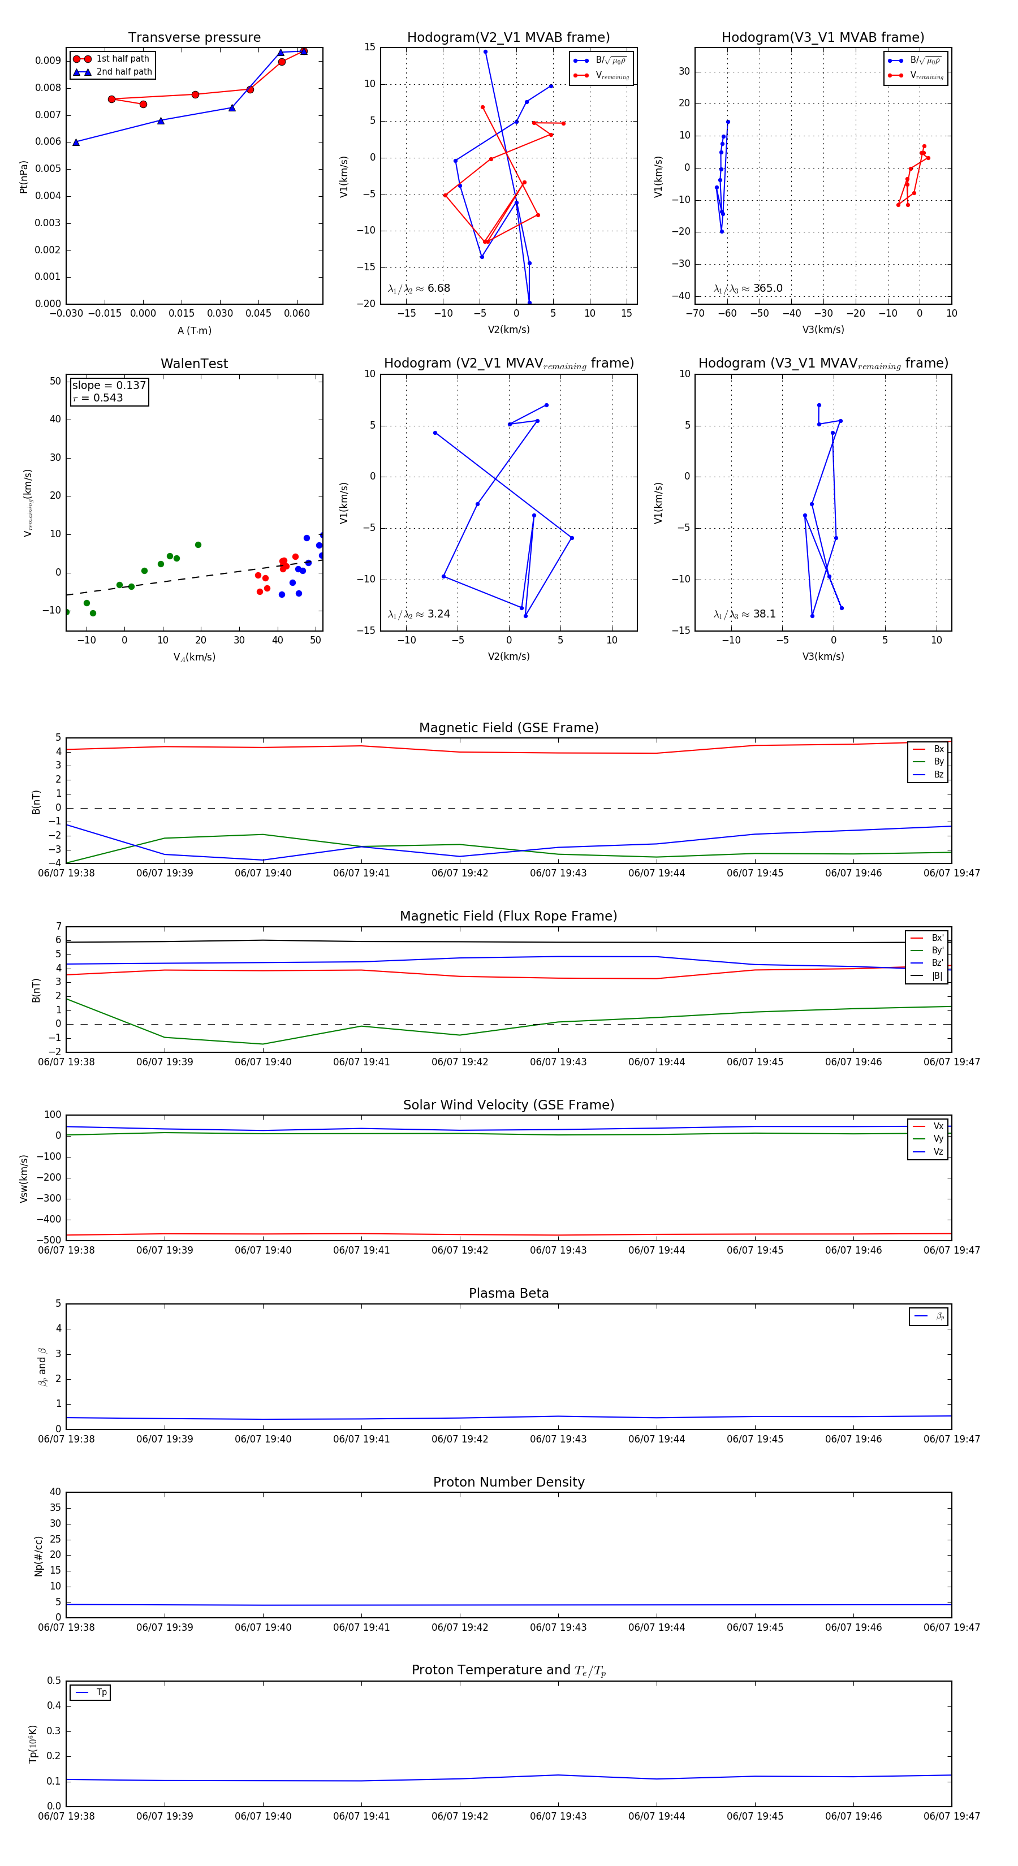Viewport: 1018px width, 1866px height.
Task: Click the 'By' entry in the GSE magnetic field legend
Action: click(x=928, y=762)
